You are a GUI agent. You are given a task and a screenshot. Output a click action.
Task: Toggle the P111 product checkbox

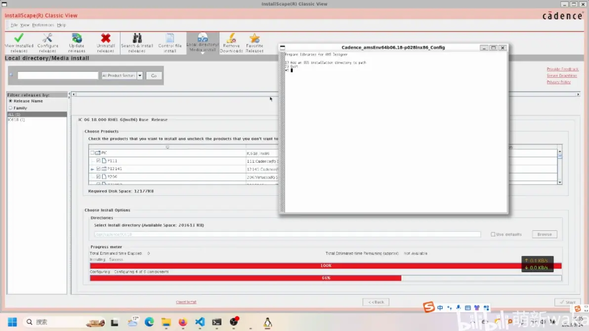point(98,161)
